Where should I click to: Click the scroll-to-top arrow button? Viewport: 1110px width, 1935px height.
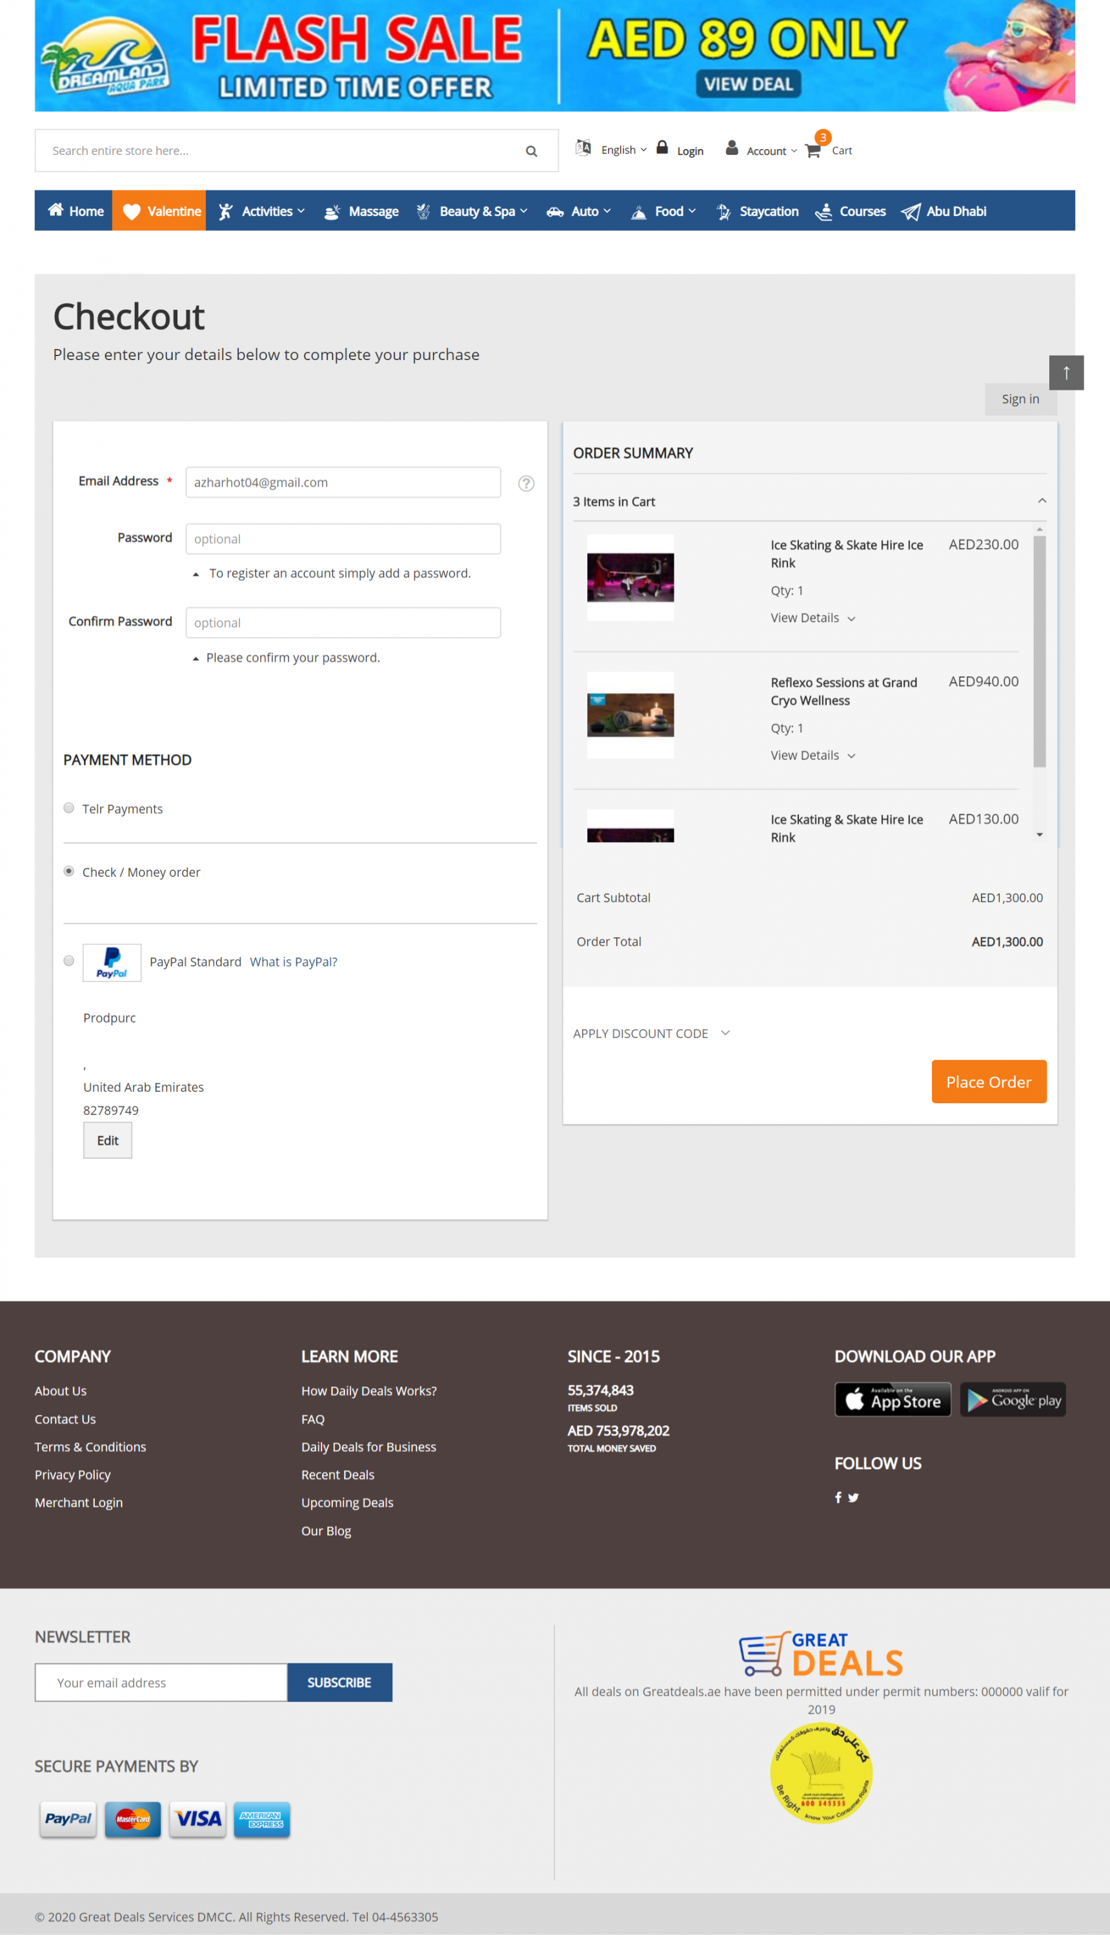(x=1065, y=373)
